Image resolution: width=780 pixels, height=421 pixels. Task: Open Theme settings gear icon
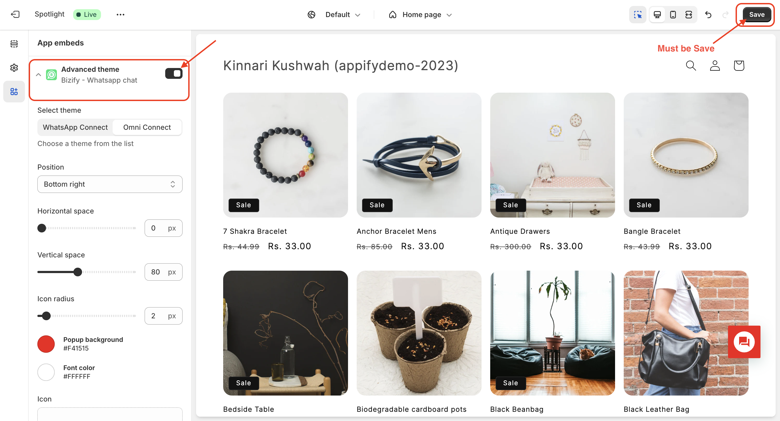point(14,67)
